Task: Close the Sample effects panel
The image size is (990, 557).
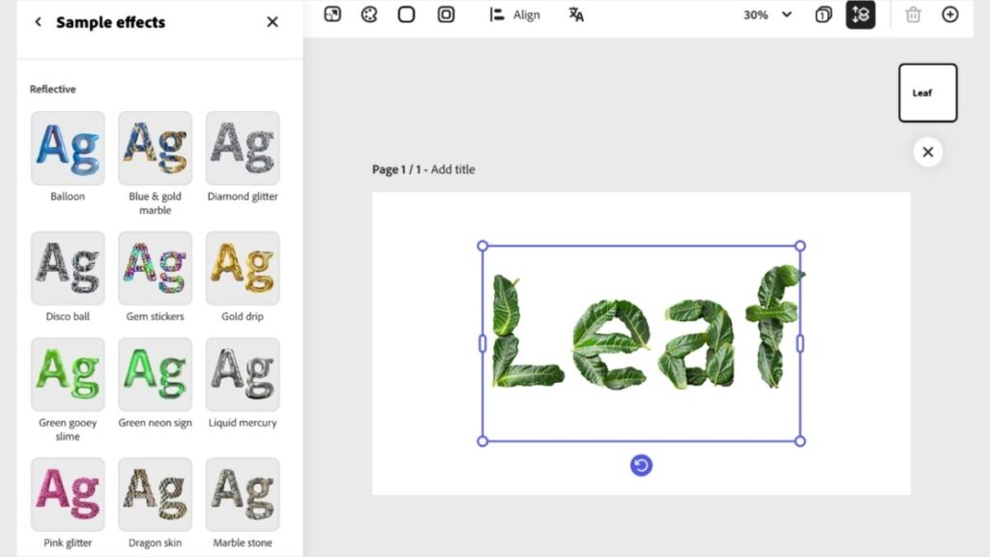Action: (273, 22)
